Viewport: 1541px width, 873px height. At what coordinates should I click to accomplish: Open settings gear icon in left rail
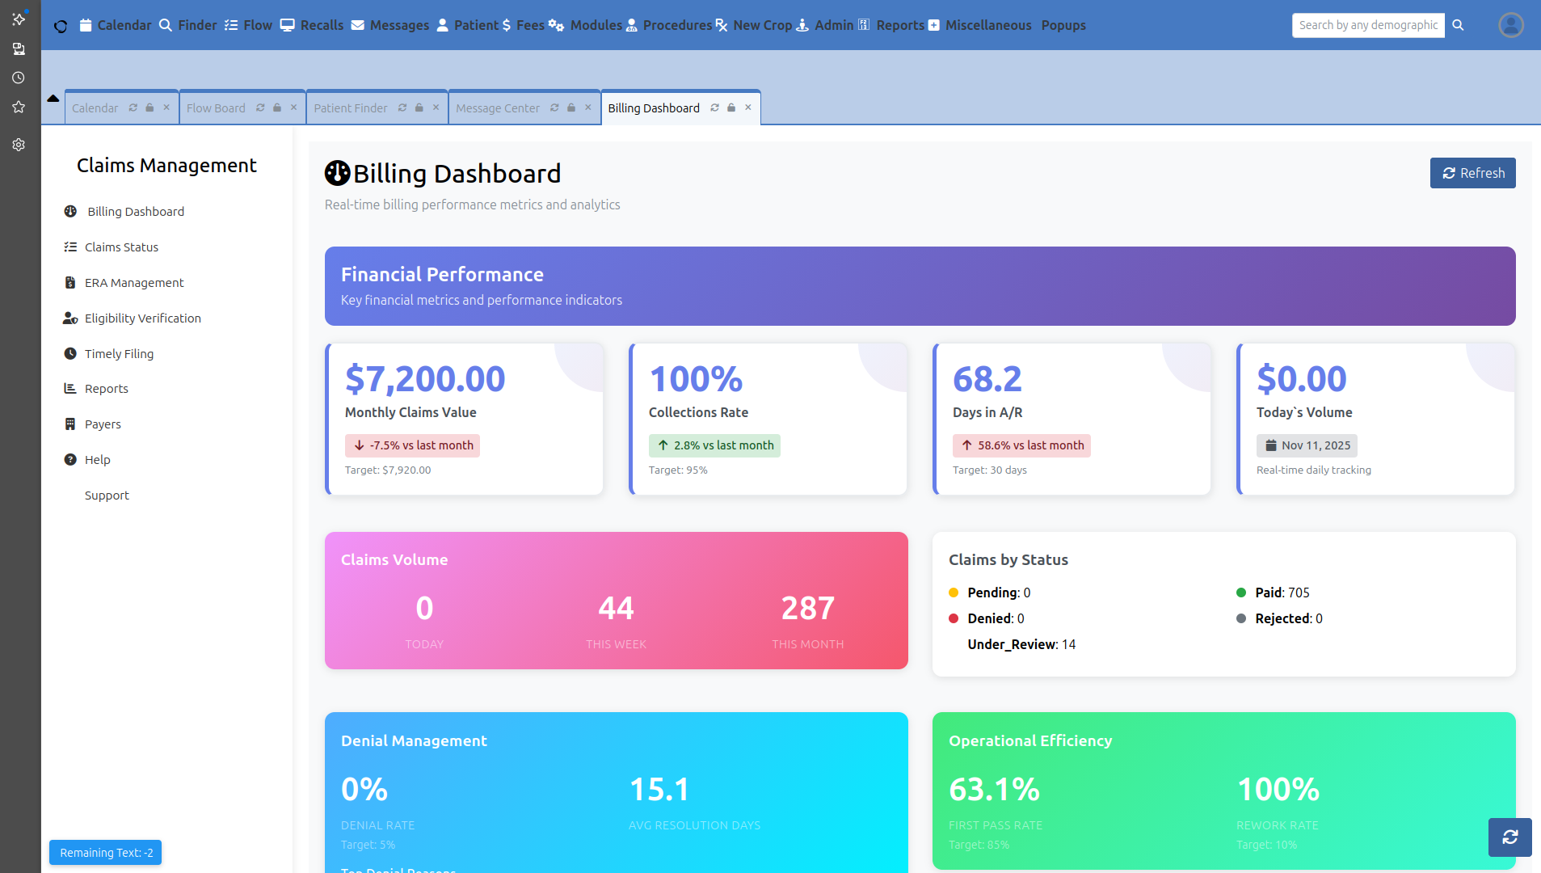coord(19,145)
